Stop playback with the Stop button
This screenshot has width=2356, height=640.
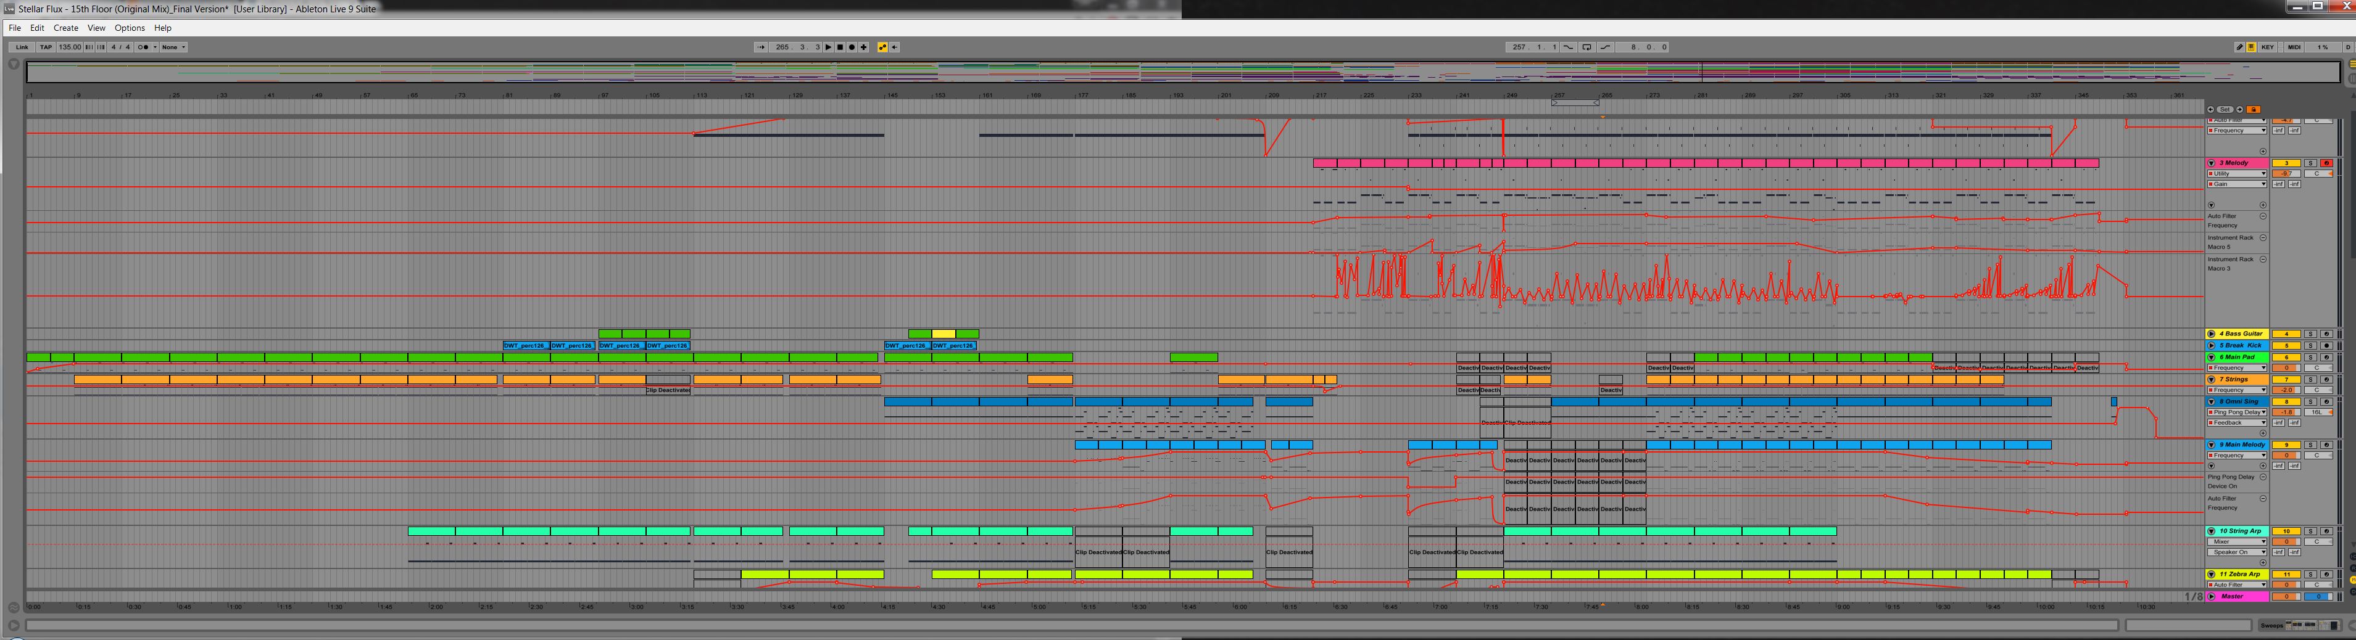[840, 47]
